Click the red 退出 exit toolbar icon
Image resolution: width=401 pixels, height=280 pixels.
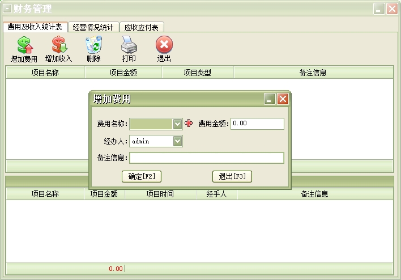pos(164,45)
